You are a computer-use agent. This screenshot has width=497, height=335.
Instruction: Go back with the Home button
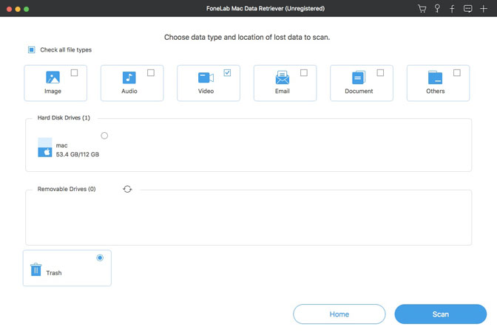[x=339, y=314]
